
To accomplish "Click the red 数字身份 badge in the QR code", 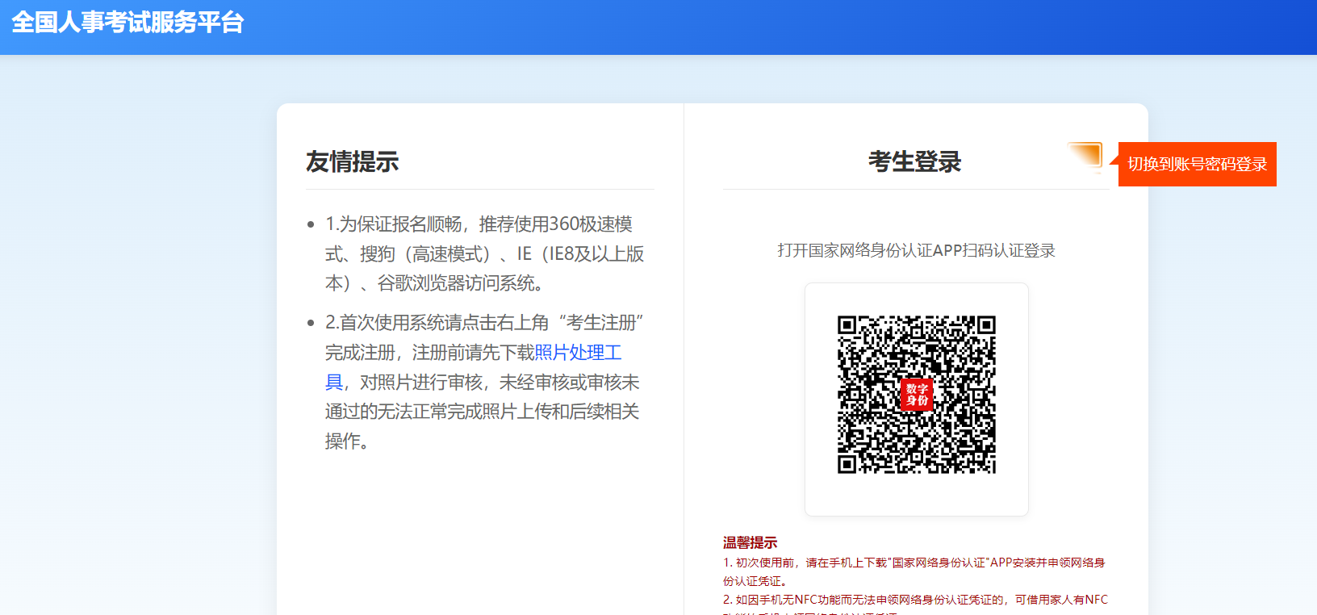I will click(916, 395).
